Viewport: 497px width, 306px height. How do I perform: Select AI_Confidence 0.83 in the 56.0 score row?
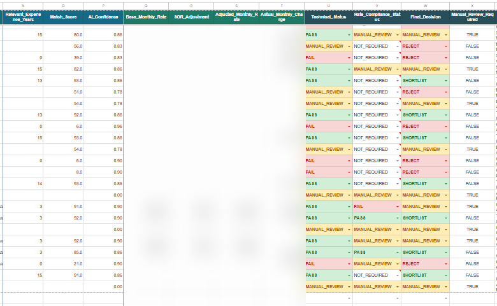103,46
